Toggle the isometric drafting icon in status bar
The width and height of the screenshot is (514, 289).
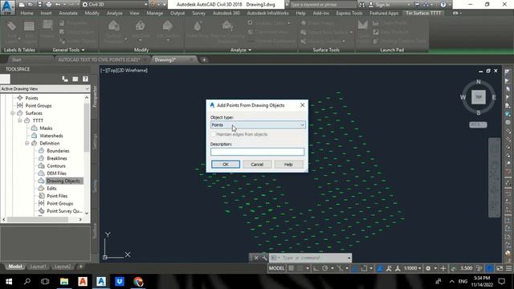340,268
